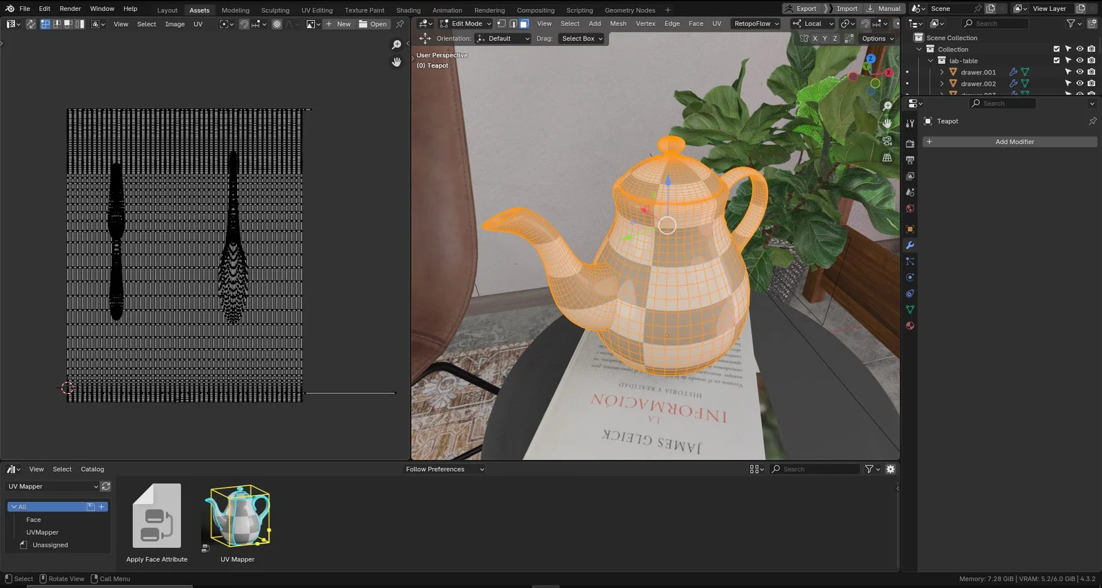Open the Orientation Default dropdown
Screen dimensions: 1102x588
pyautogui.click(x=503, y=39)
